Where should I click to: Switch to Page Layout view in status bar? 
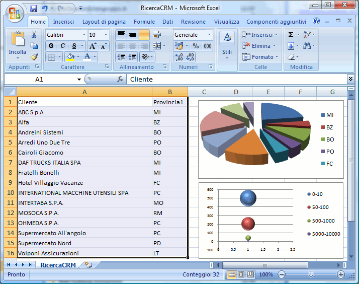(x=241, y=274)
